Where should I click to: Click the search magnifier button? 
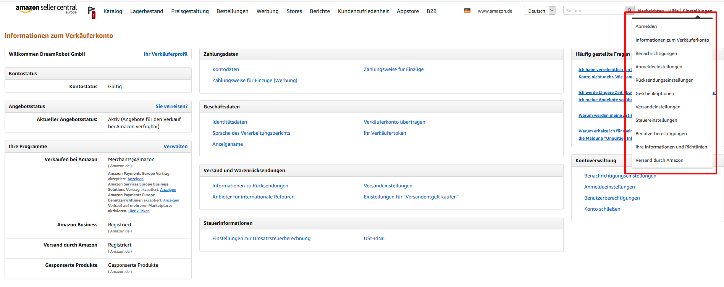click(x=629, y=10)
